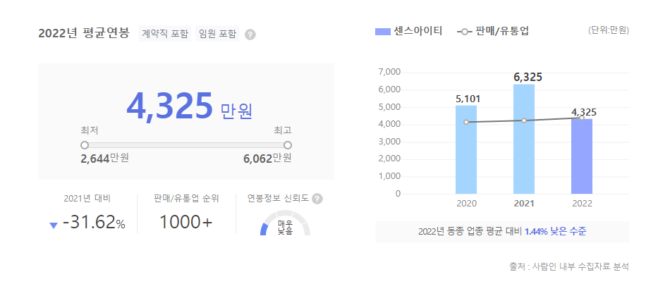This screenshot has width=670, height=303.
Task: Select the 임원 포함 tag
Action: coord(217,34)
